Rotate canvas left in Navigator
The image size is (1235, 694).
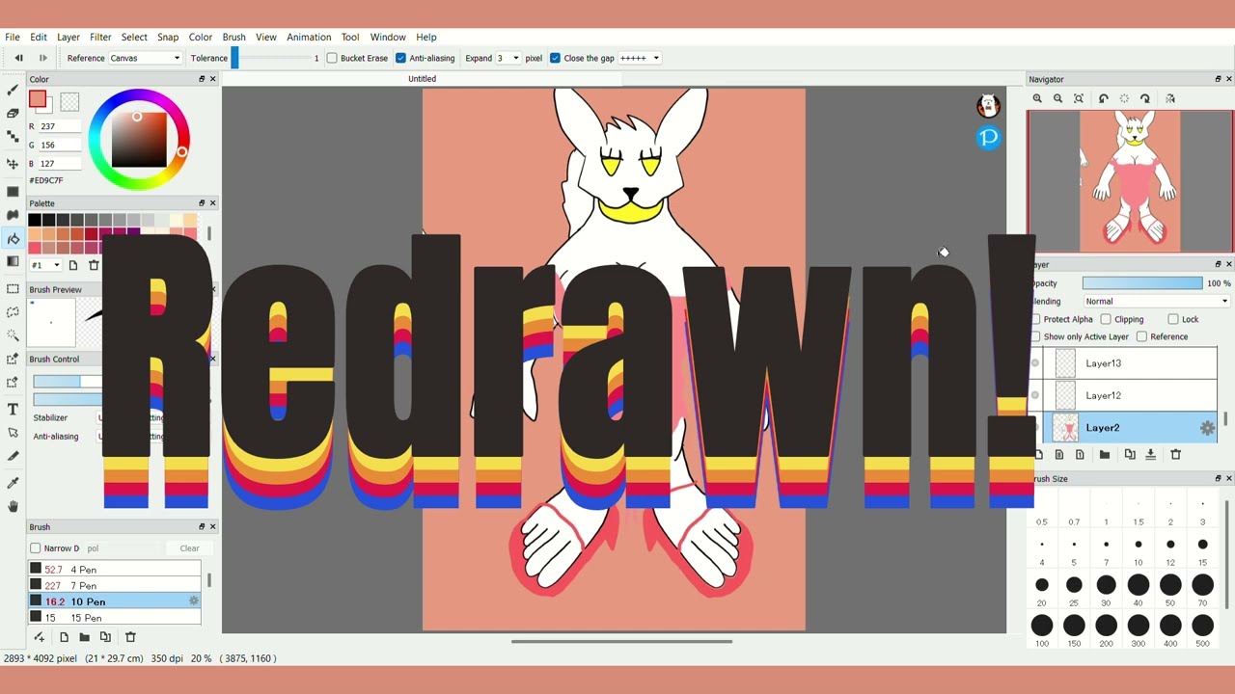1104,98
